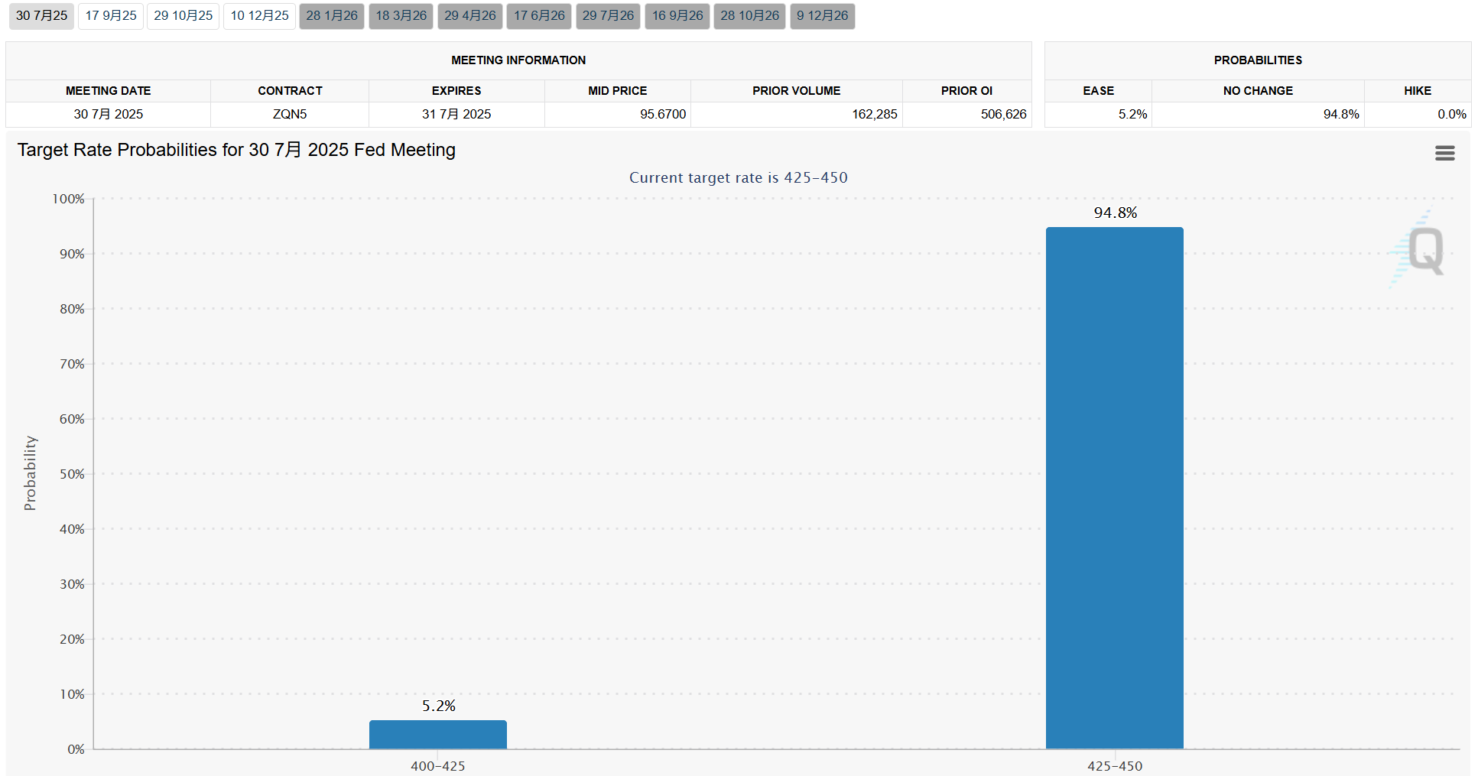Switch to the 17 9月25 meeting tab
The image size is (1478, 776).
tap(111, 16)
